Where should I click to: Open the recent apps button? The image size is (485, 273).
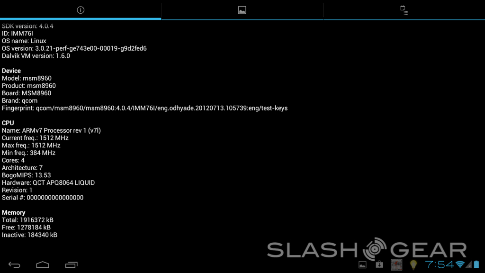[71, 264]
